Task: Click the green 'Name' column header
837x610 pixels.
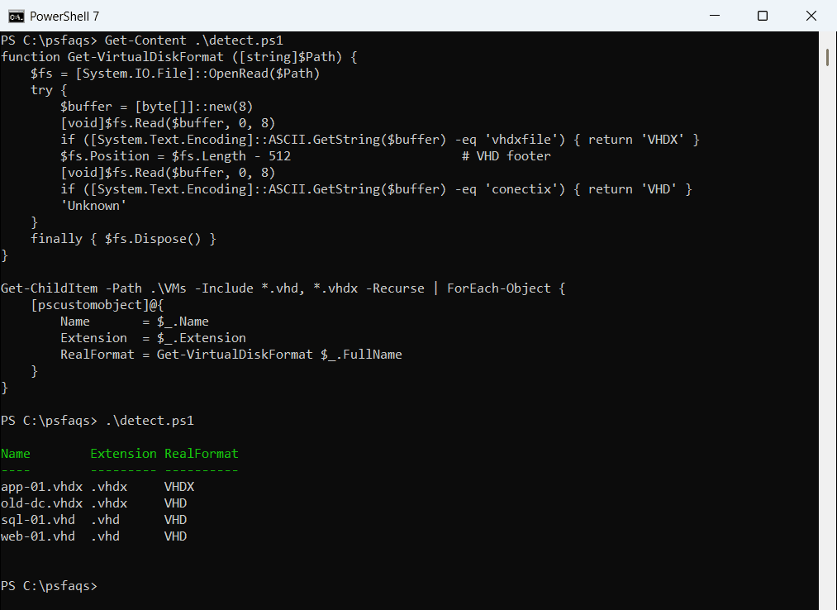Action: [16, 455]
